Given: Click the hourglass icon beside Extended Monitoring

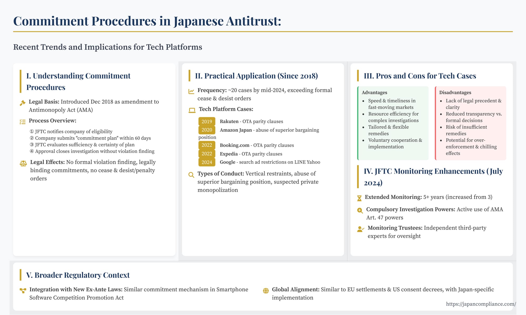Looking at the screenshot, I should 359,198.
